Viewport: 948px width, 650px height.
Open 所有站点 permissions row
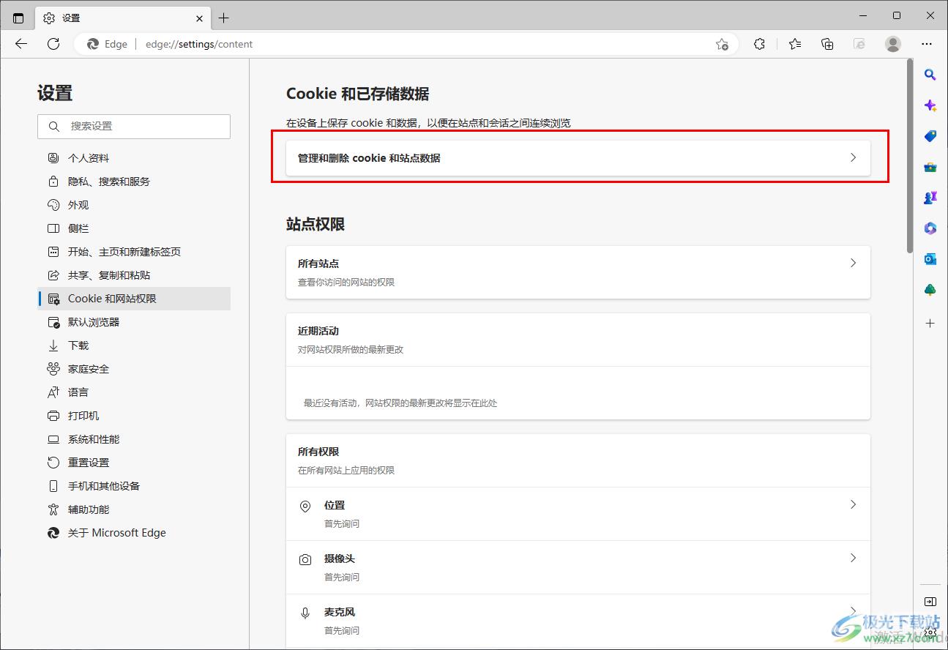tap(578, 272)
